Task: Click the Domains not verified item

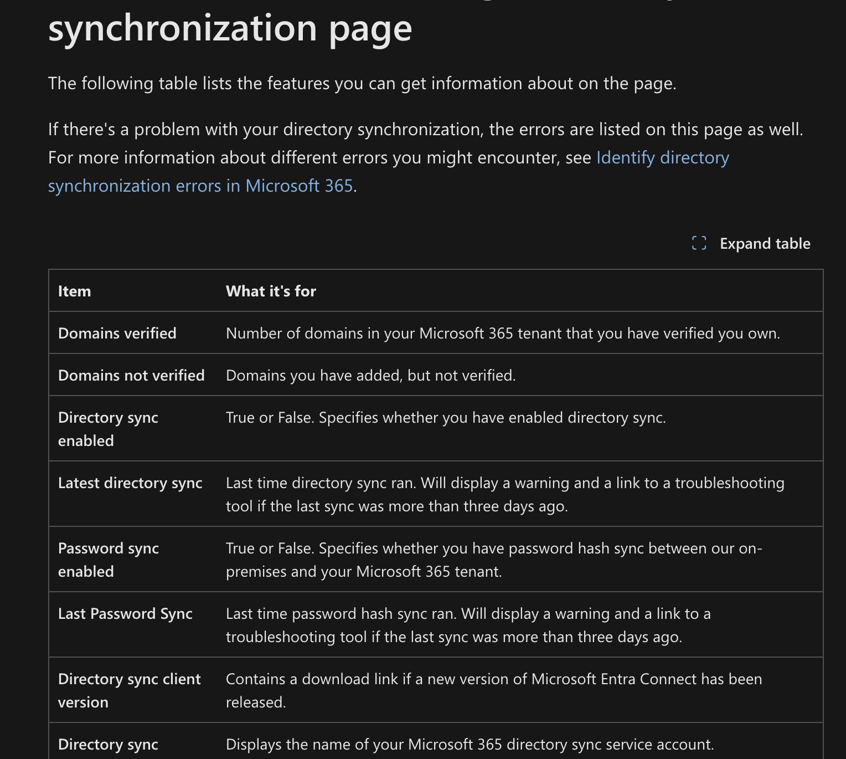Action: click(131, 375)
